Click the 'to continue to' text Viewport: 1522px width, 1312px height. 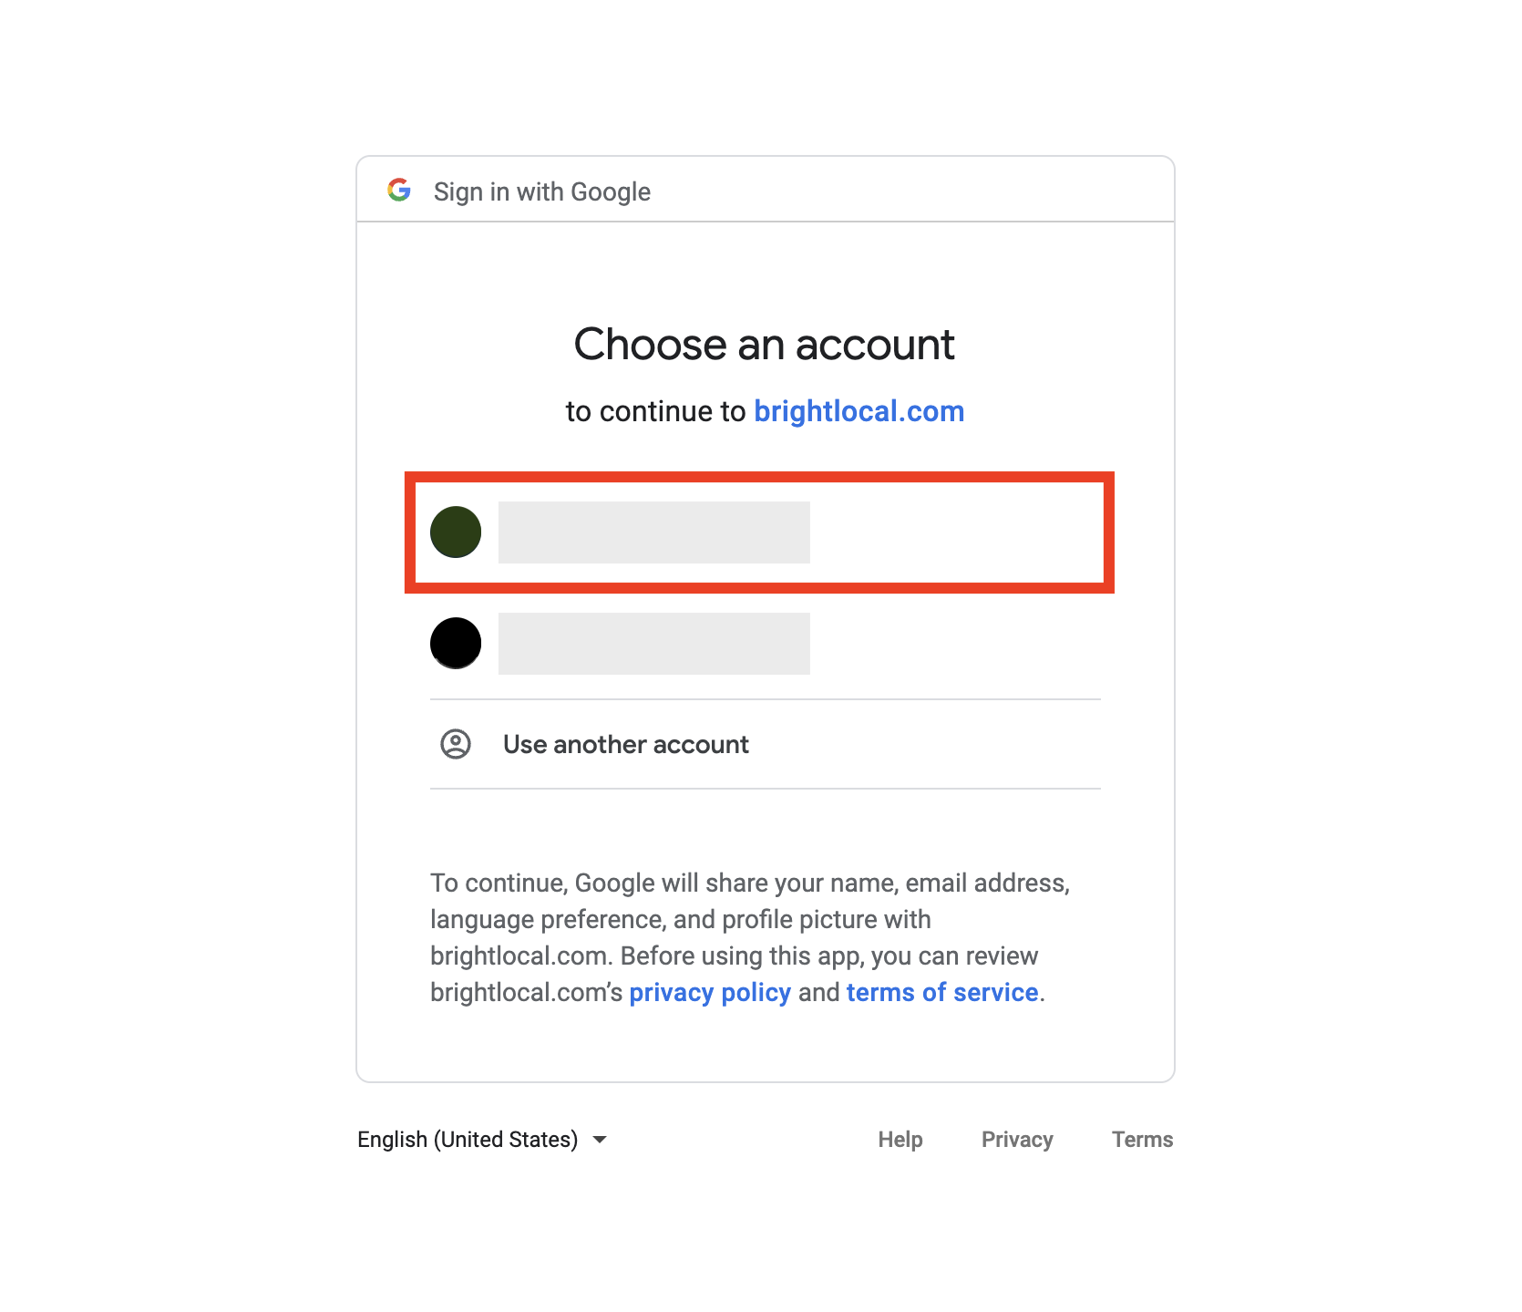pyautogui.click(x=655, y=411)
